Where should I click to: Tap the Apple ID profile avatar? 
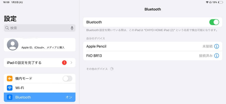13,44
